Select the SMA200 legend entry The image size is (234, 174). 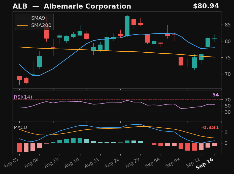tap(34, 25)
